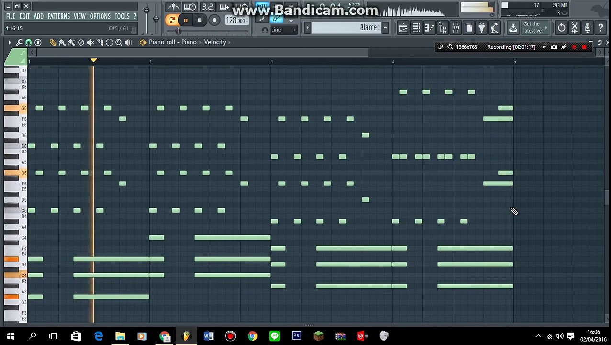Select the Playback speaker tool
Image resolution: width=611 pixels, height=345 pixels.
(x=128, y=42)
